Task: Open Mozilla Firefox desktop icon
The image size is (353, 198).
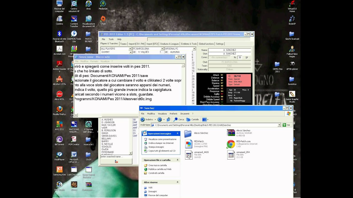Action: (59, 109)
